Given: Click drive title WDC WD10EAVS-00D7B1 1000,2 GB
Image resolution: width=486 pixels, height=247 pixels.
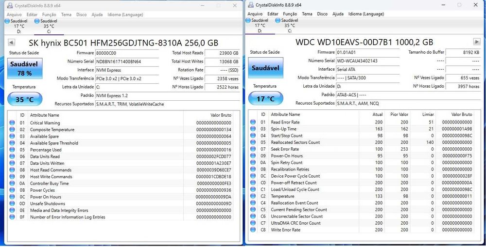Looking at the screenshot, I should [364, 42].
